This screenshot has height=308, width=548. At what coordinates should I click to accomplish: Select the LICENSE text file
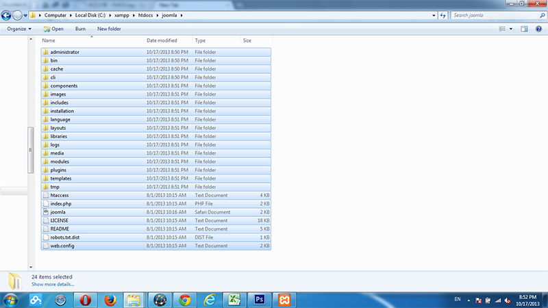[156, 220]
